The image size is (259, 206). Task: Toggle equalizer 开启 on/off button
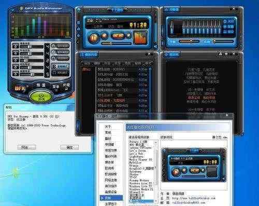click(x=229, y=21)
